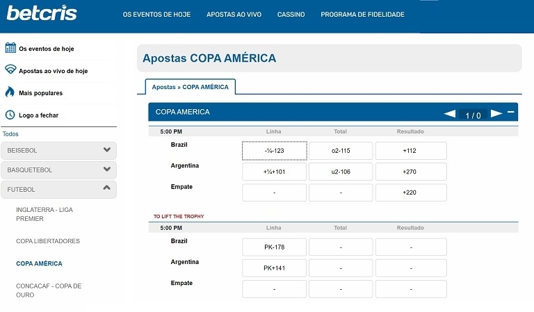The width and height of the screenshot is (534, 312).
Task: Click the flame icon for Mais populares
Action: click(10, 92)
